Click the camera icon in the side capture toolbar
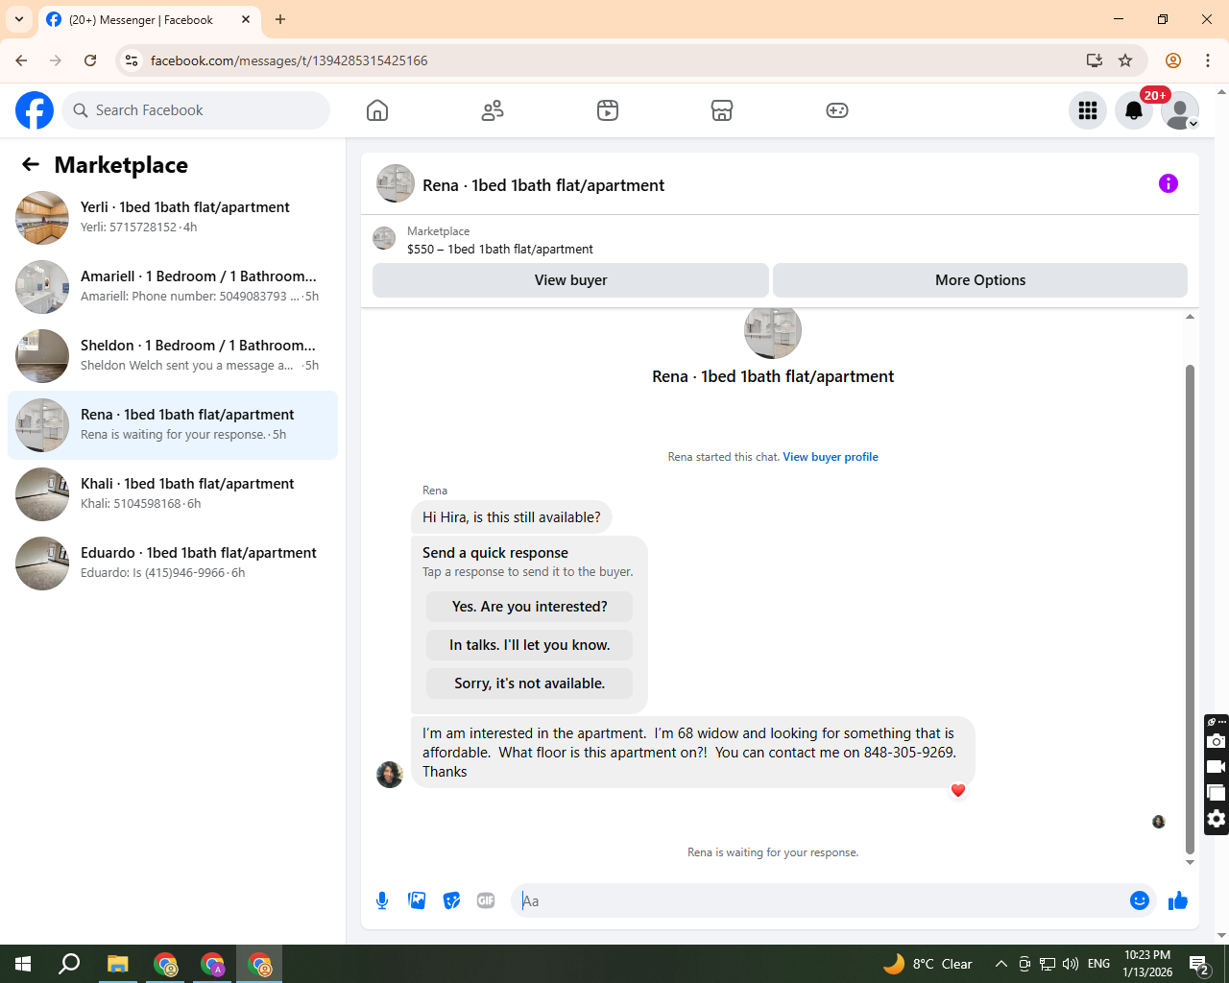Viewport: 1229px width, 983px height. 1217,741
